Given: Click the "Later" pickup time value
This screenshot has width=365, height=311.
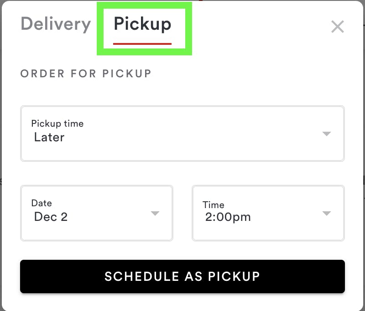Looking at the screenshot, I should coord(49,137).
